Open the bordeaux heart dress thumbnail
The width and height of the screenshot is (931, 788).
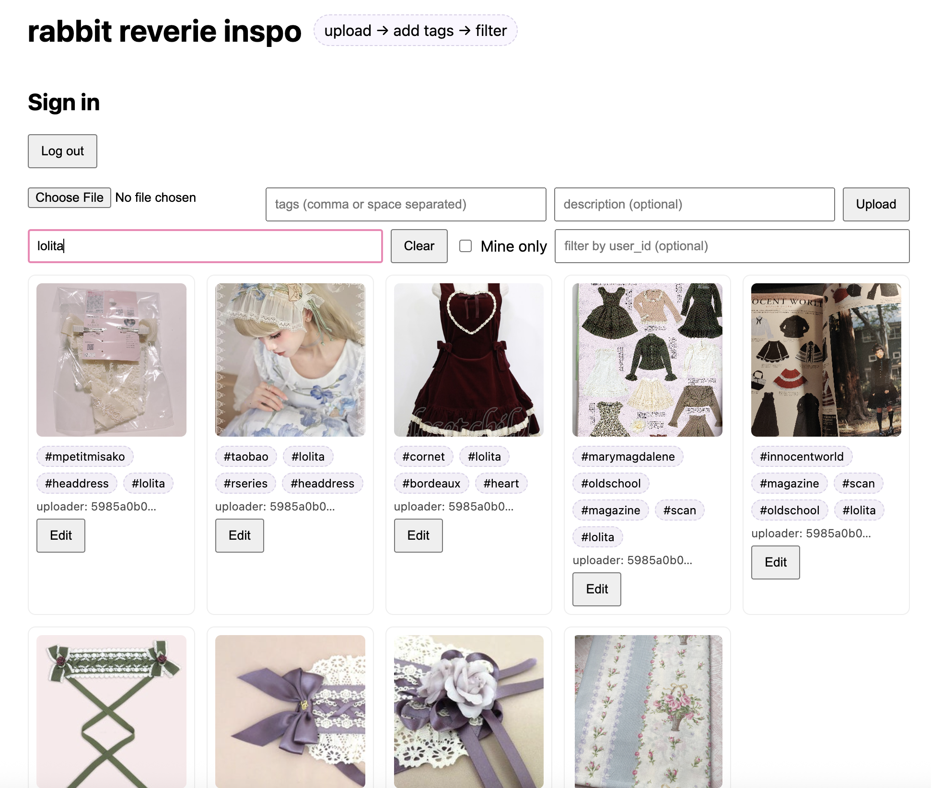pos(468,359)
